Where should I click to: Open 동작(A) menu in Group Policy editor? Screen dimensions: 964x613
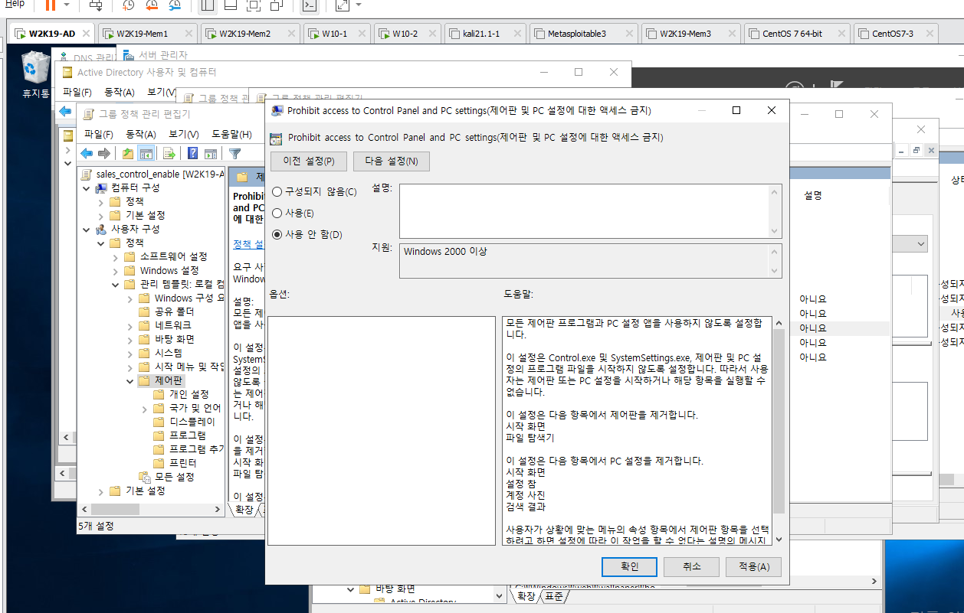coord(140,134)
